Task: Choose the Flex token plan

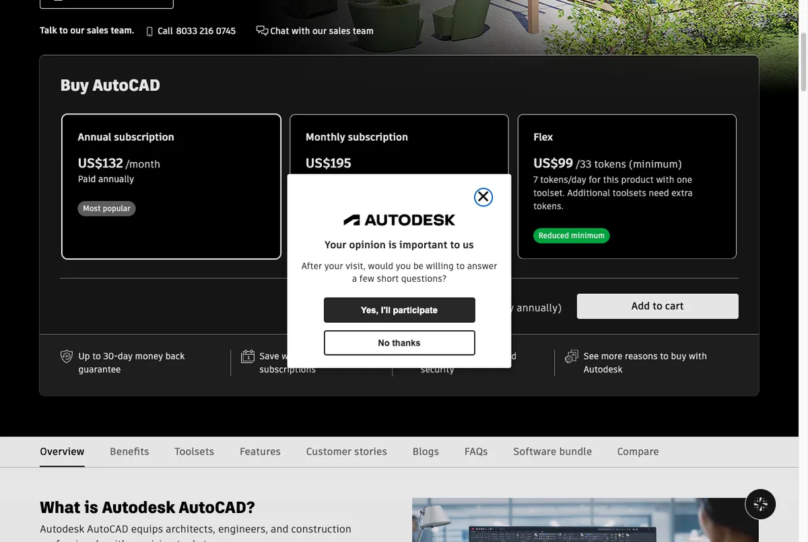Action: click(627, 186)
